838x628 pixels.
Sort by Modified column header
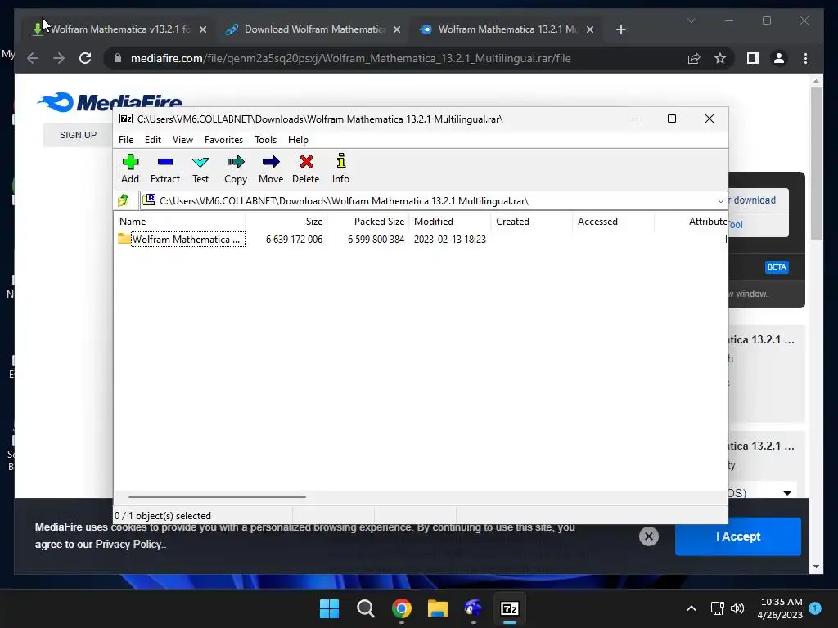(450, 221)
